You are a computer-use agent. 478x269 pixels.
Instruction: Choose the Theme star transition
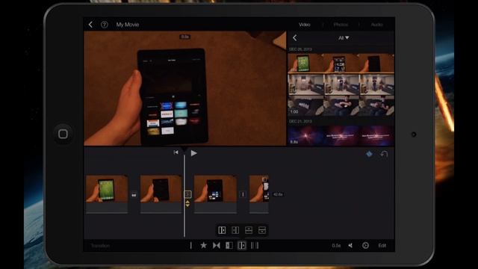(203, 245)
